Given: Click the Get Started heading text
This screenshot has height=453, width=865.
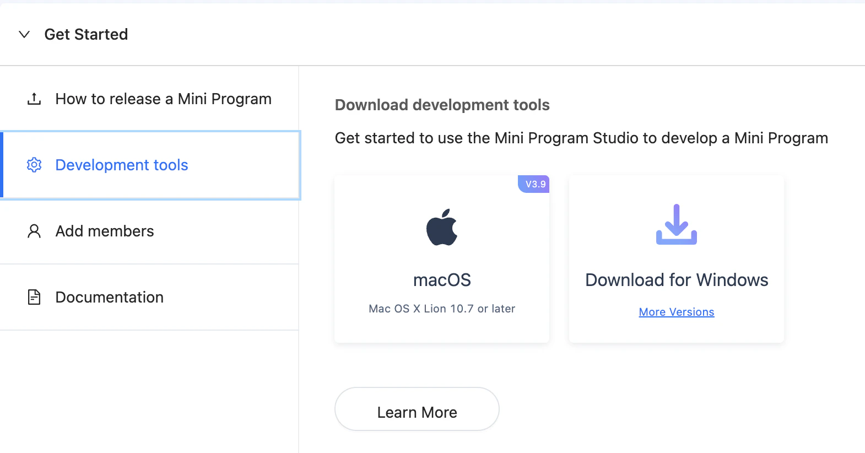Looking at the screenshot, I should point(86,35).
